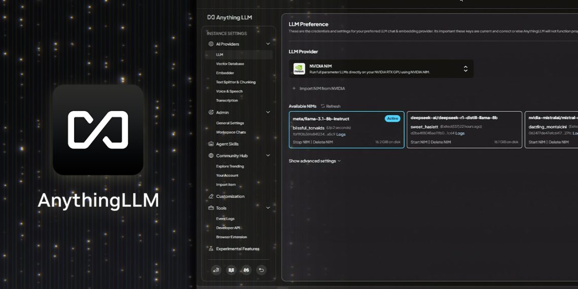Open Experimental Features page

tap(237, 249)
